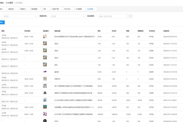Image resolution: width=183 pixels, height=122 pixels.
Task: Click the 33.00 flash-sale price cell
Action: pyautogui.click(x=114, y=72)
